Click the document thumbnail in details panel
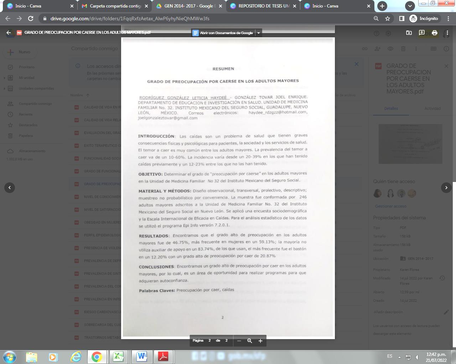The height and width of the screenshot is (364, 456). [410, 144]
